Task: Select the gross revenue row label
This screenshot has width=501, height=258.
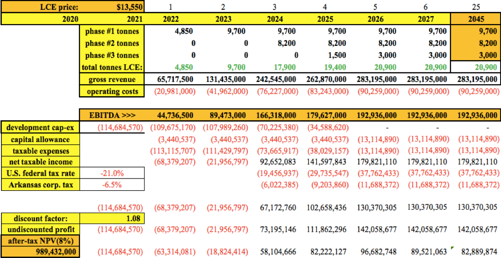Action: pyautogui.click(x=112, y=79)
